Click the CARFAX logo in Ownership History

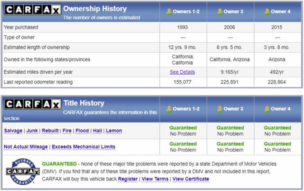pyautogui.click(x=33, y=10)
